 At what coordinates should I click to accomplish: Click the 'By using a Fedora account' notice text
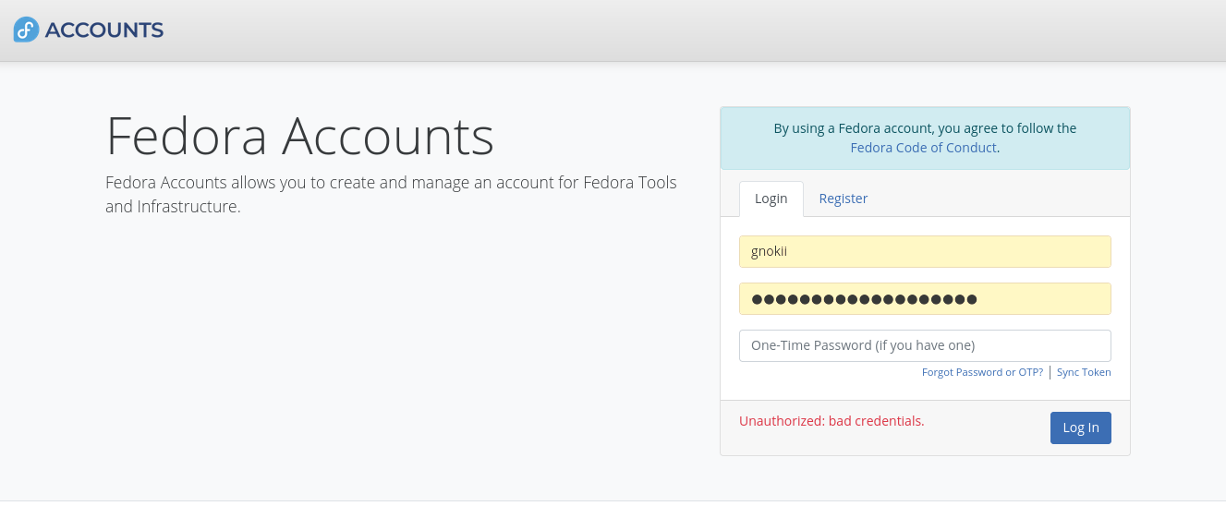925,128
